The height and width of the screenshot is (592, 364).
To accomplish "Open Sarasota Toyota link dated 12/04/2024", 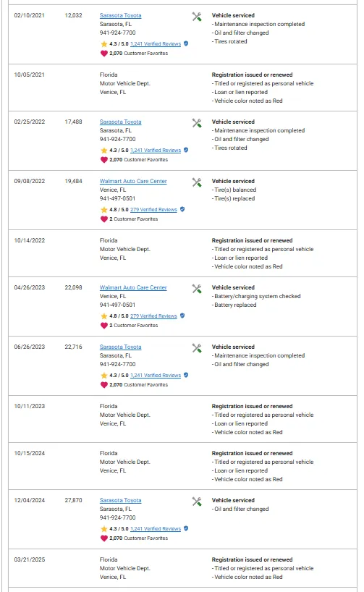I will pyautogui.click(x=120, y=500).
